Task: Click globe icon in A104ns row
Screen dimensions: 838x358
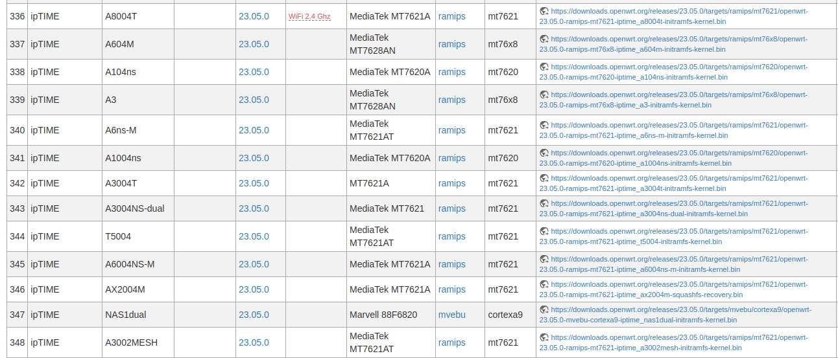Action: click(544, 67)
